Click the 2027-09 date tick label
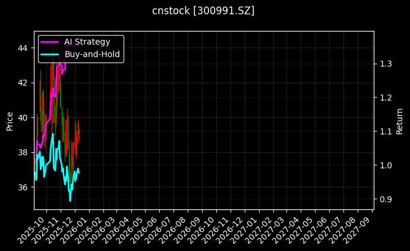Image resolution: width=410 pixels, height=251 pixels. pyautogui.click(x=356, y=230)
